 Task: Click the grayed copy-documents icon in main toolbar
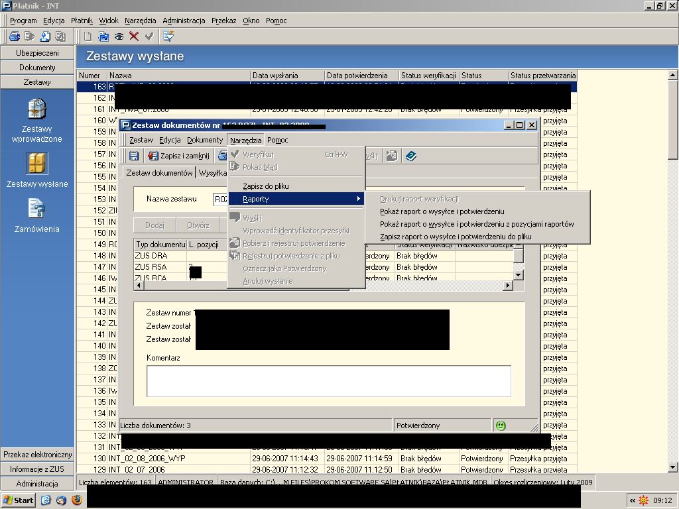pyautogui.click(x=60, y=36)
